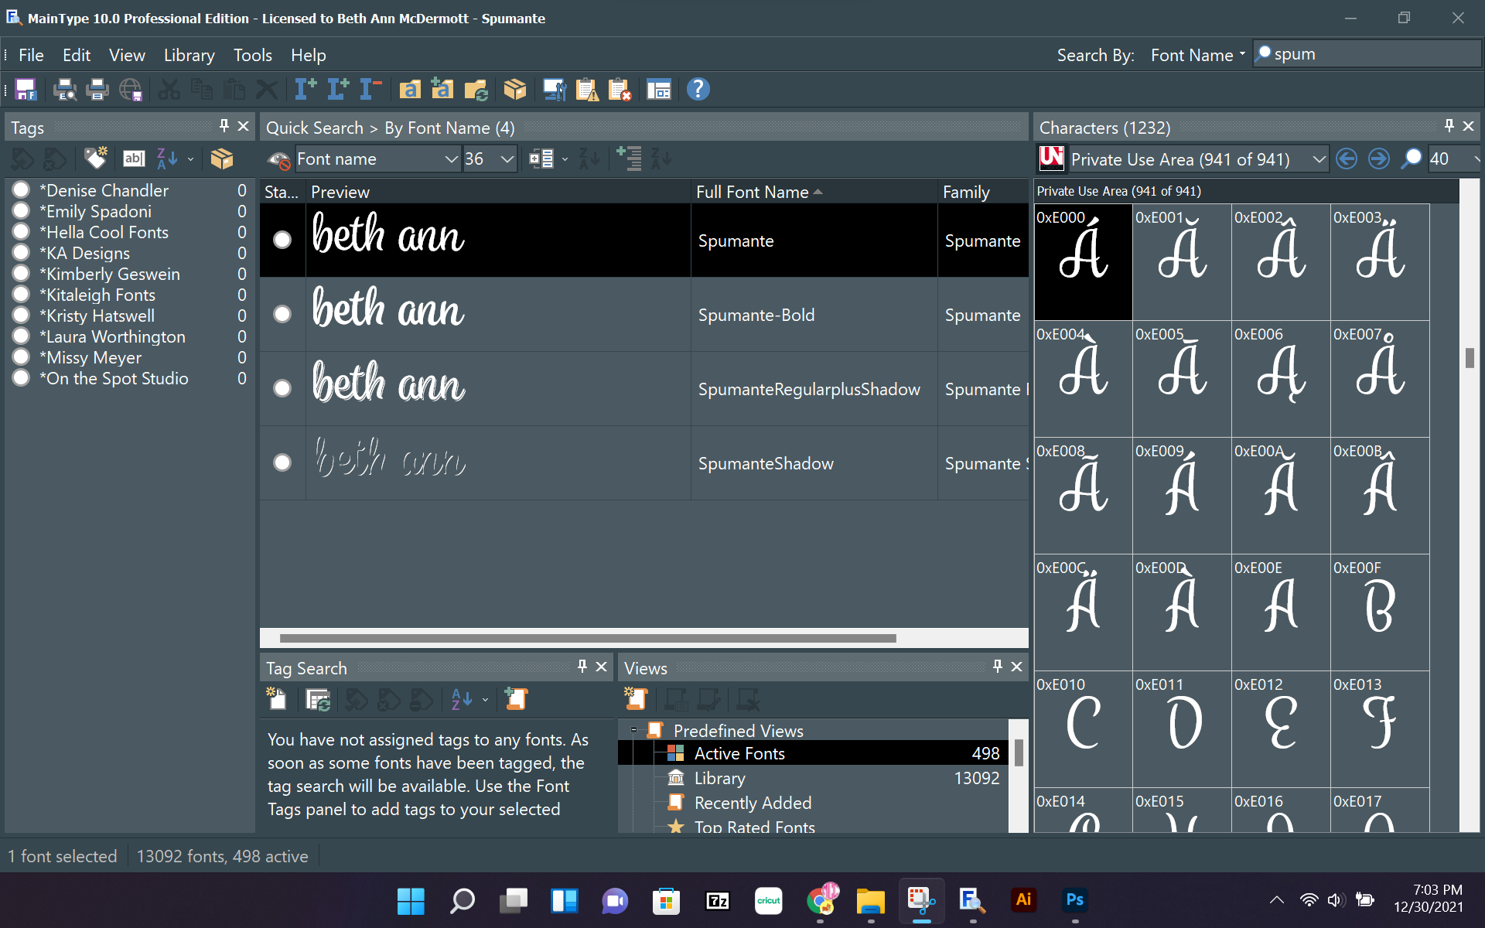Click the Family column header

(983, 192)
